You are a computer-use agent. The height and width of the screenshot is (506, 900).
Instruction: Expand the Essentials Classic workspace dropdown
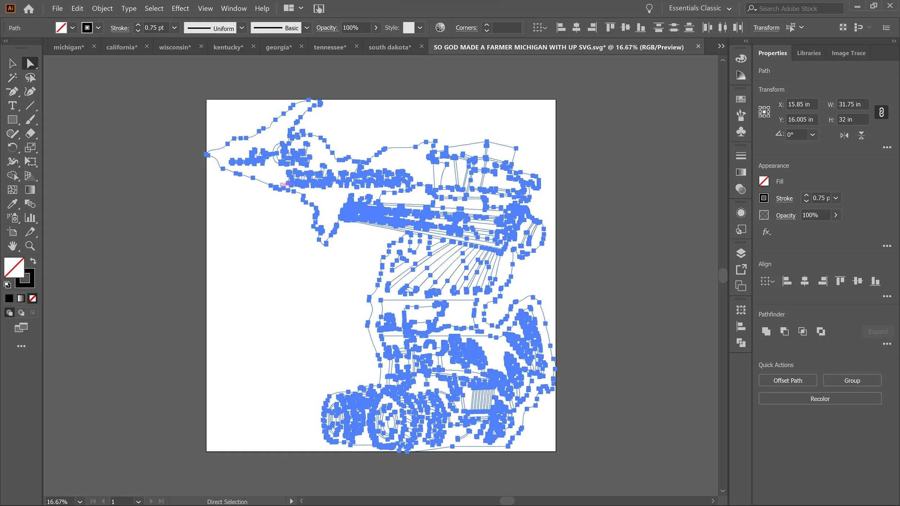(729, 9)
